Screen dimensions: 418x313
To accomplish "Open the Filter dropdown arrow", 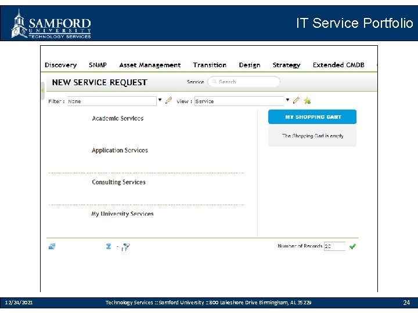I will click(160, 100).
